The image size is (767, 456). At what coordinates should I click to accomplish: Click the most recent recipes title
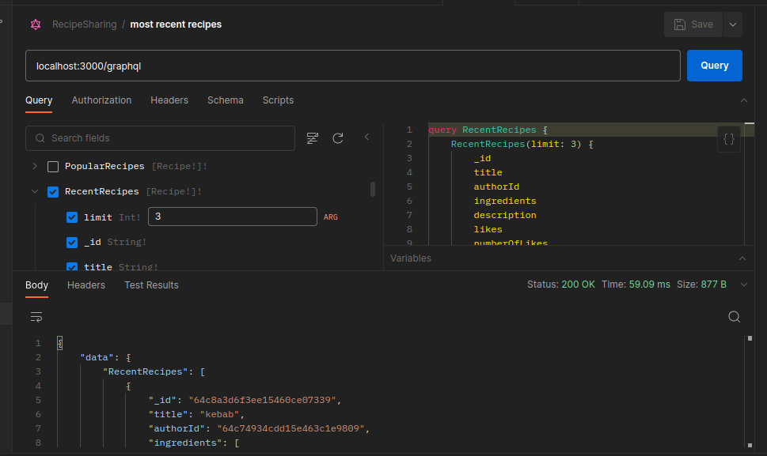tap(176, 24)
